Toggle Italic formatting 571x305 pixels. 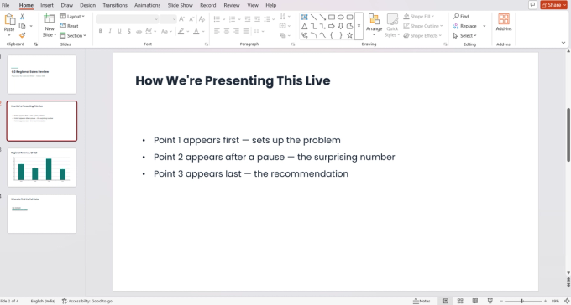[x=110, y=31]
